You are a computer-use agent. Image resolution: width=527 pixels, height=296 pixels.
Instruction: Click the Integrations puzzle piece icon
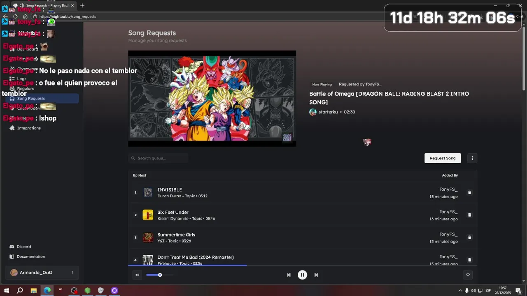pyautogui.click(x=12, y=128)
